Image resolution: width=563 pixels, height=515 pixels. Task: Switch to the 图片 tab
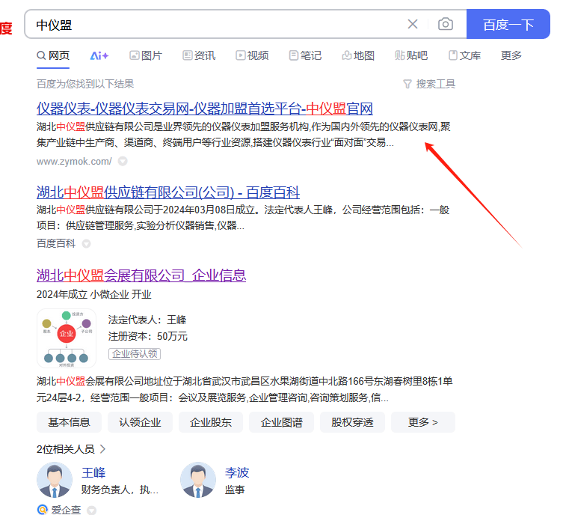click(145, 55)
